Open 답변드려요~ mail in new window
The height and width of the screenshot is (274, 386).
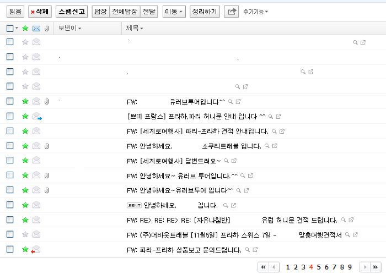[234, 161]
